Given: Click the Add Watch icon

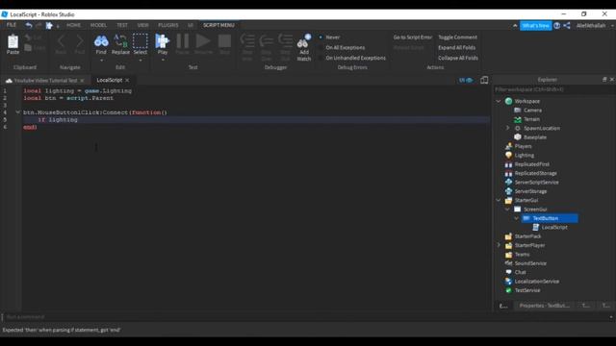Looking at the screenshot, I should [x=304, y=41].
